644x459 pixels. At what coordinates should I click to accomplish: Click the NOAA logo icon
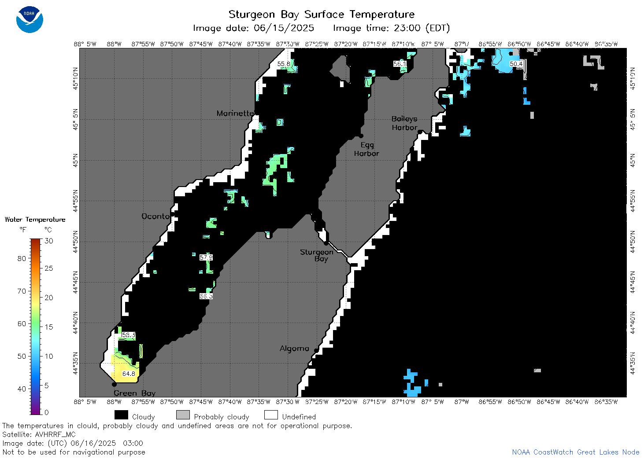(30, 20)
